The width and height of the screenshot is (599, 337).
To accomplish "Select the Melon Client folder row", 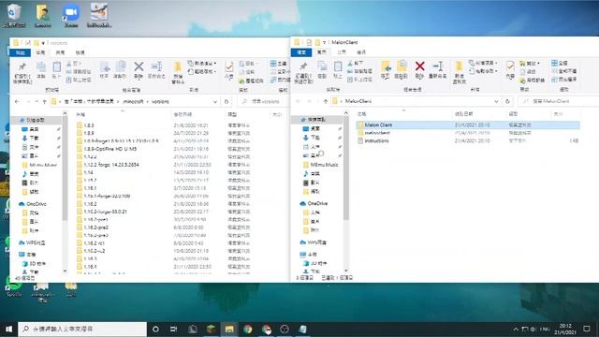I will [468, 125].
